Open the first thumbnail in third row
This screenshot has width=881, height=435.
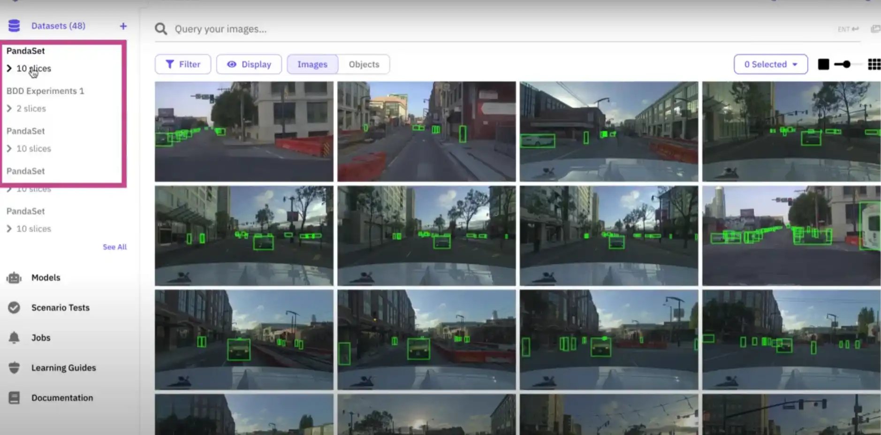click(244, 340)
